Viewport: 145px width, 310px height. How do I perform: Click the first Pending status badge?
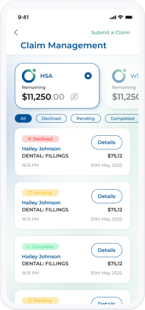click(x=40, y=193)
